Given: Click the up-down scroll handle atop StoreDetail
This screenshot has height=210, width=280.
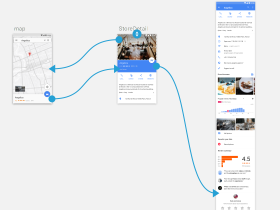Looking at the screenshot, I should coord(137,34).
